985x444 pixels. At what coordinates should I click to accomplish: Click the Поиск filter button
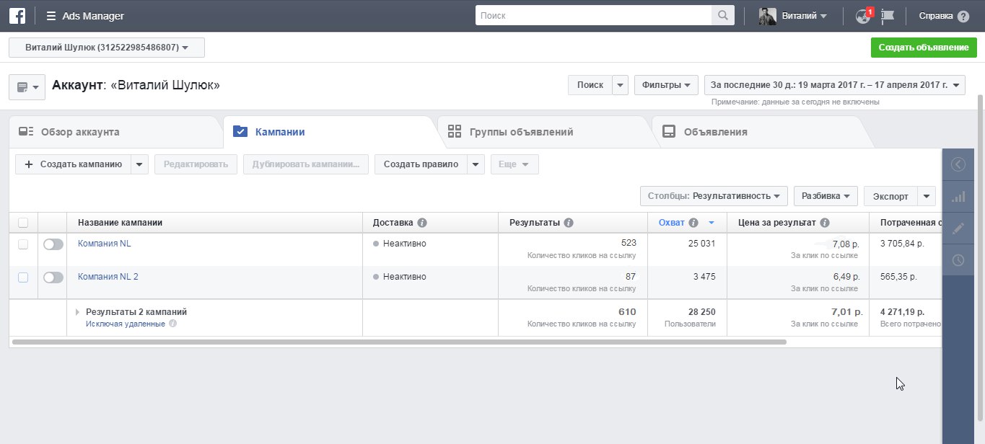point(590,85)
